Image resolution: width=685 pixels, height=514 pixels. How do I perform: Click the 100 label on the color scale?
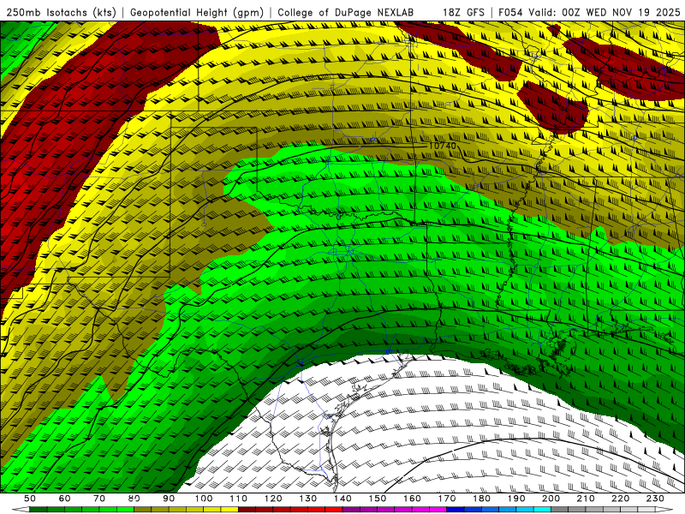(x=204, y=499)
